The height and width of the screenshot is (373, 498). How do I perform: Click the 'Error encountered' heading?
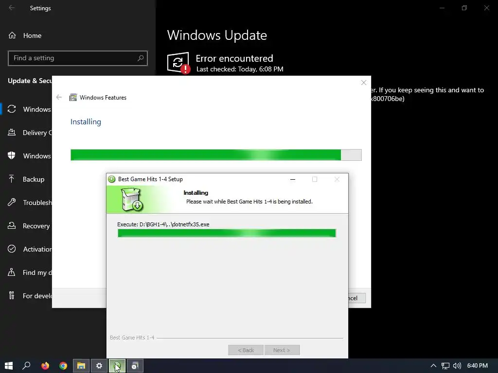pyautogui.click(x=234, y=58)
